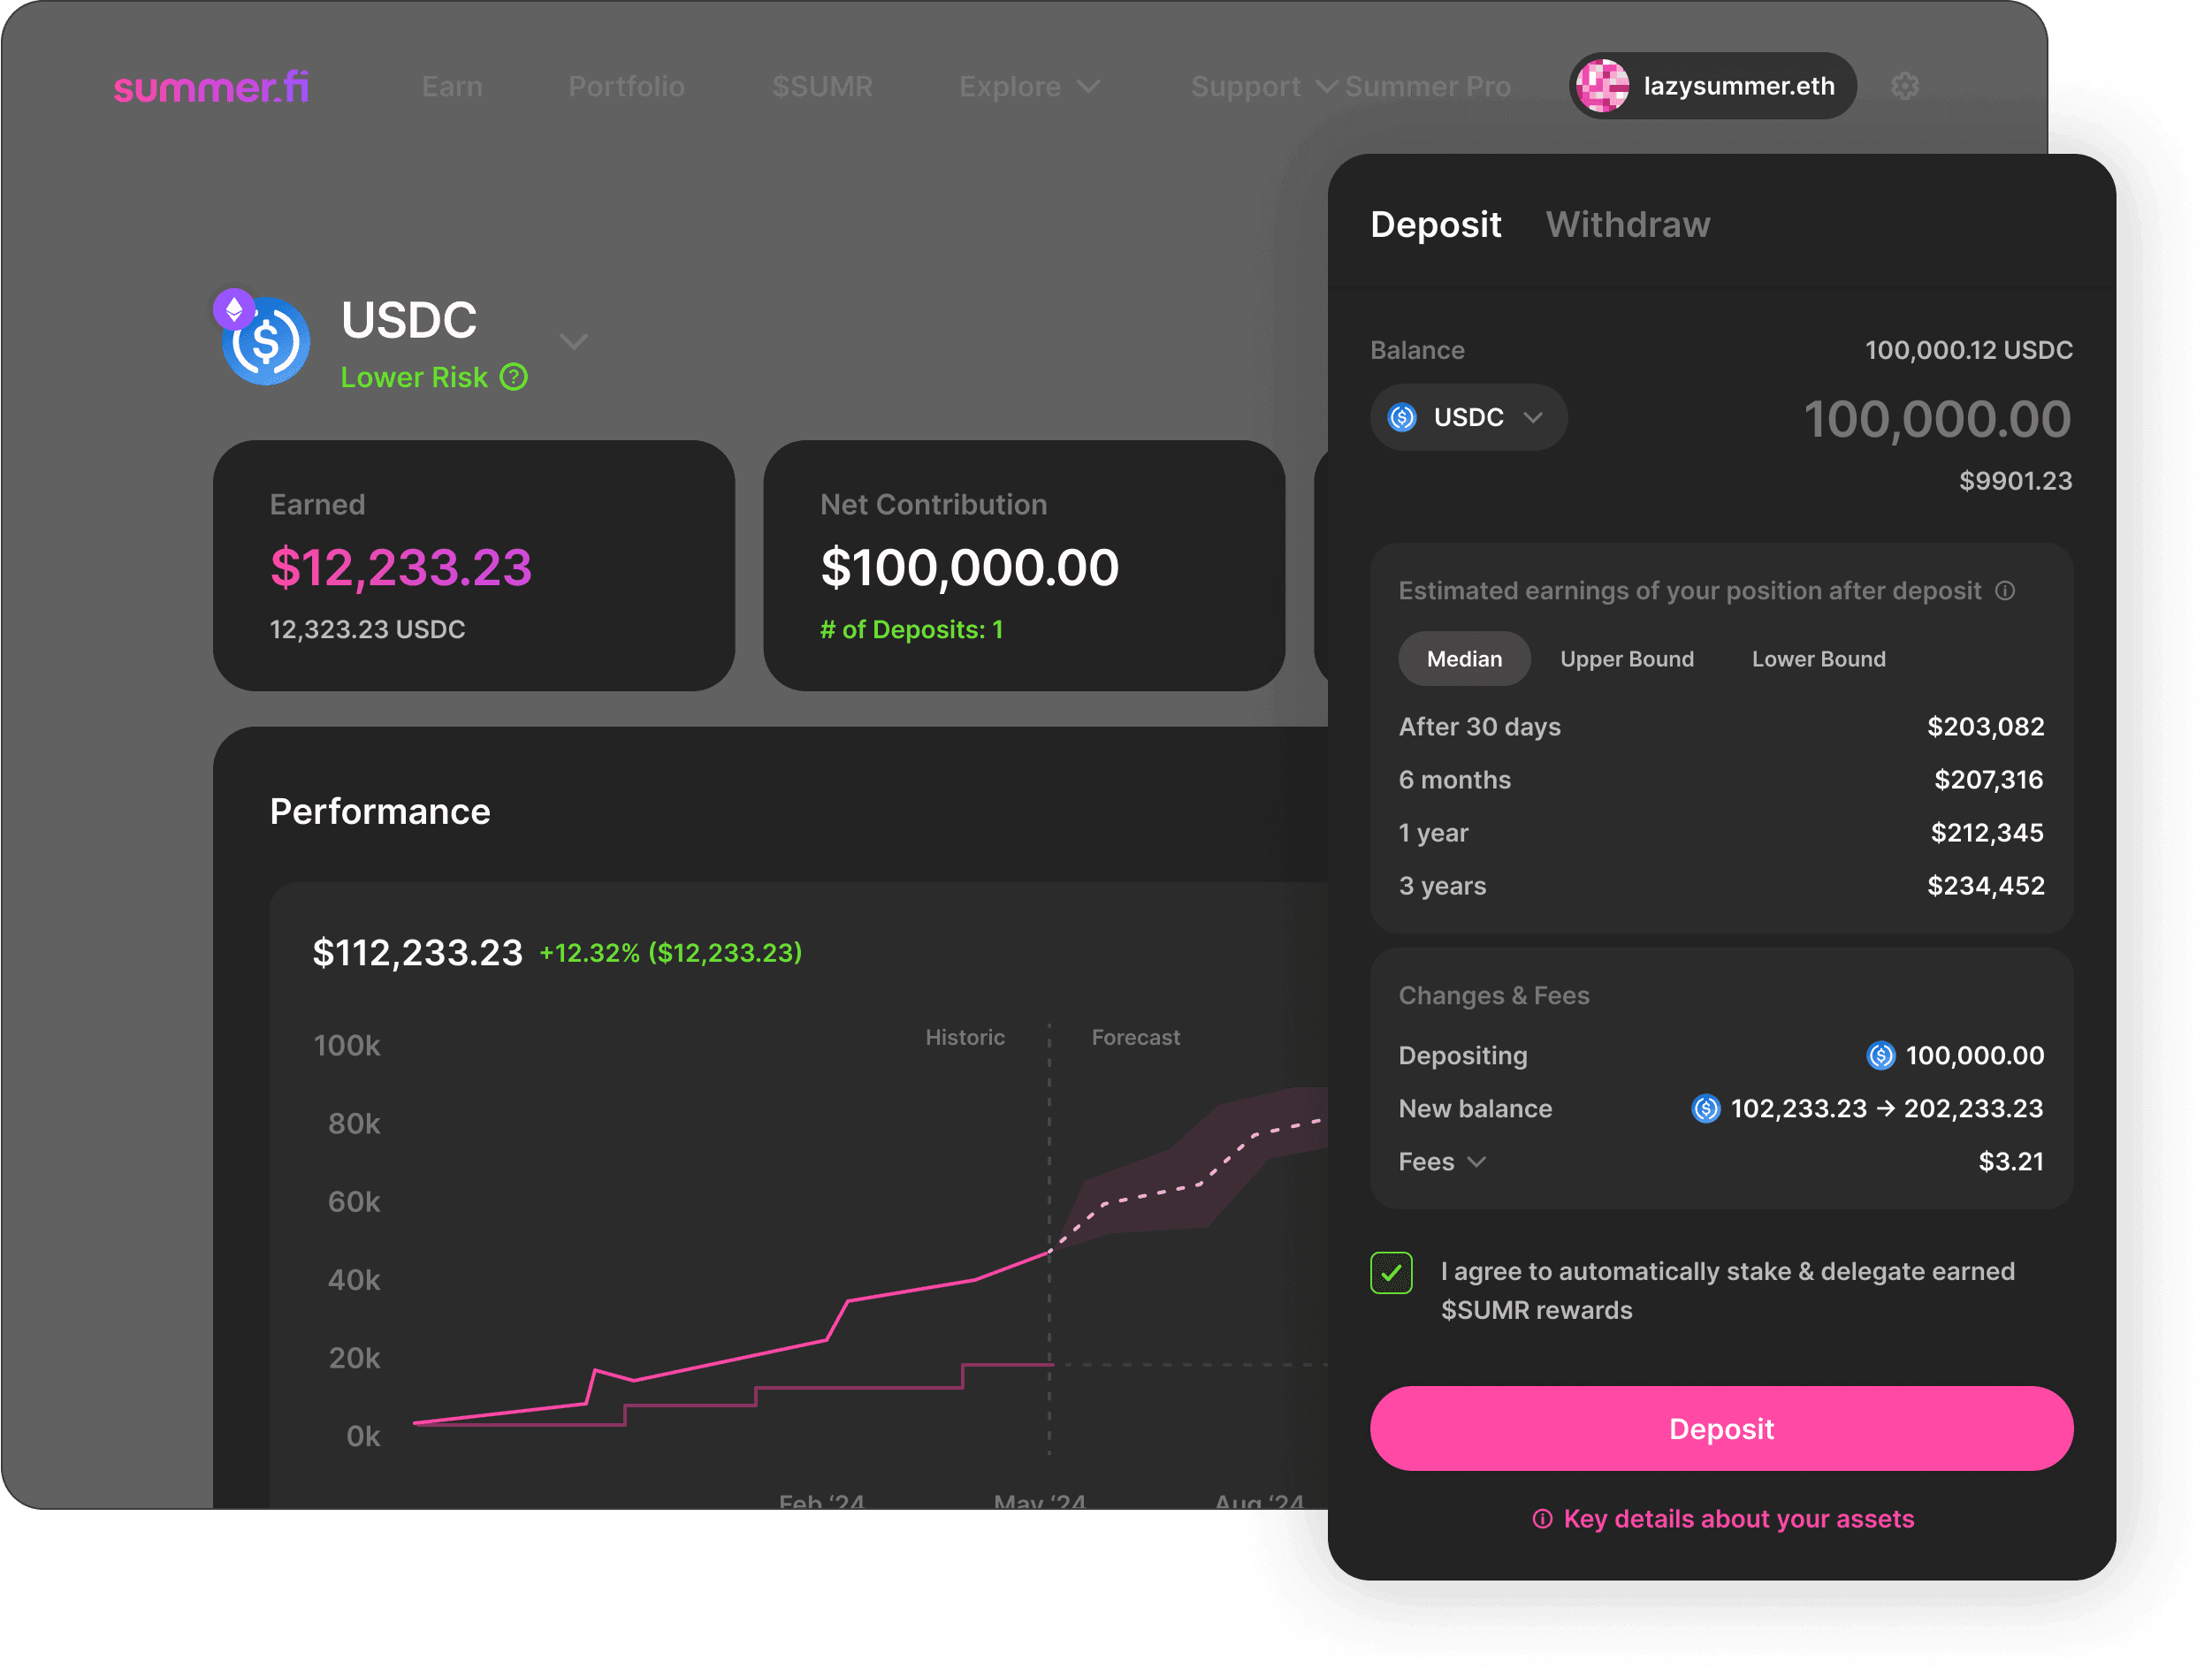Viewport: 2212px width, 1676px height.
Task: Click the Deposit button to confirm
Action: 1720,1428
